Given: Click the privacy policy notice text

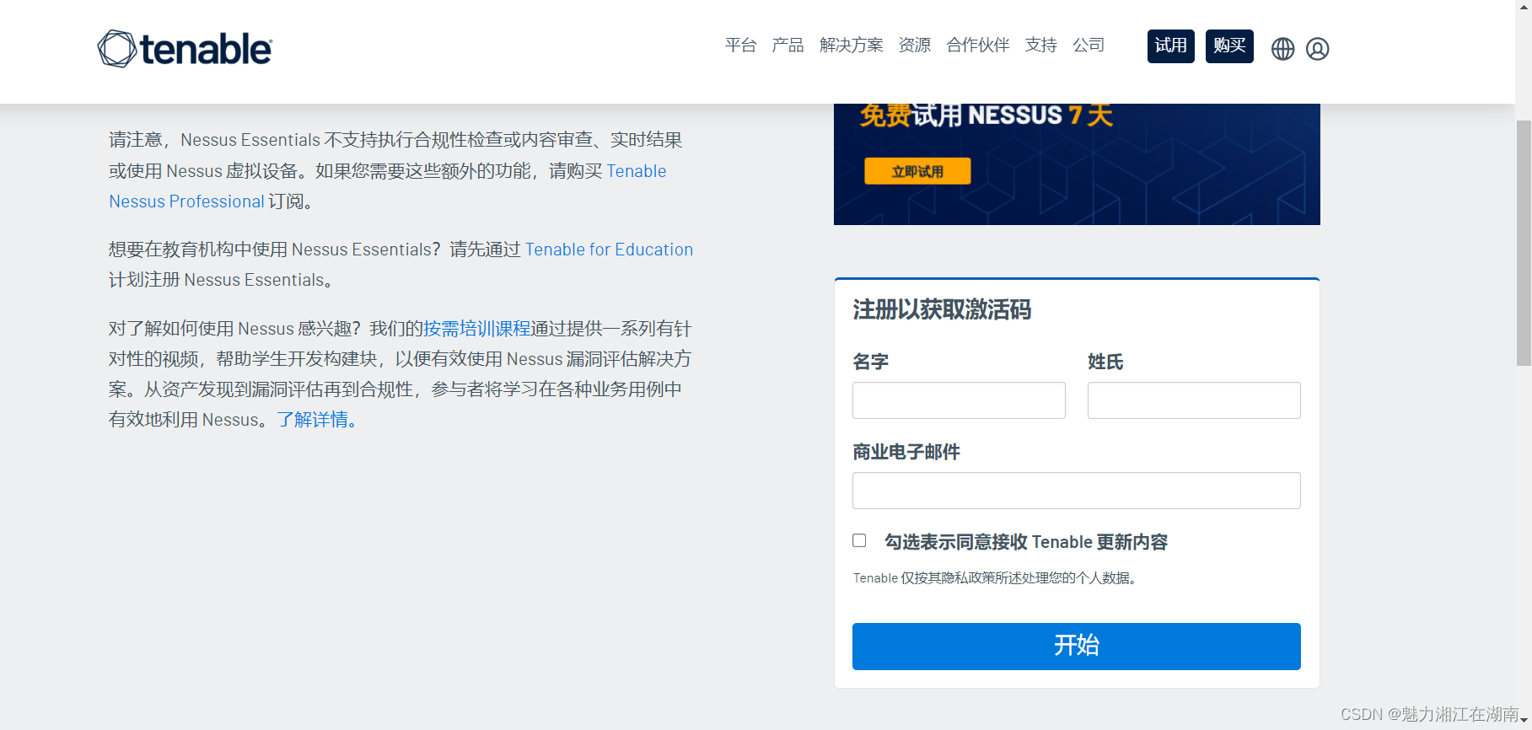Looking at the screenshot, I should 996,578.
